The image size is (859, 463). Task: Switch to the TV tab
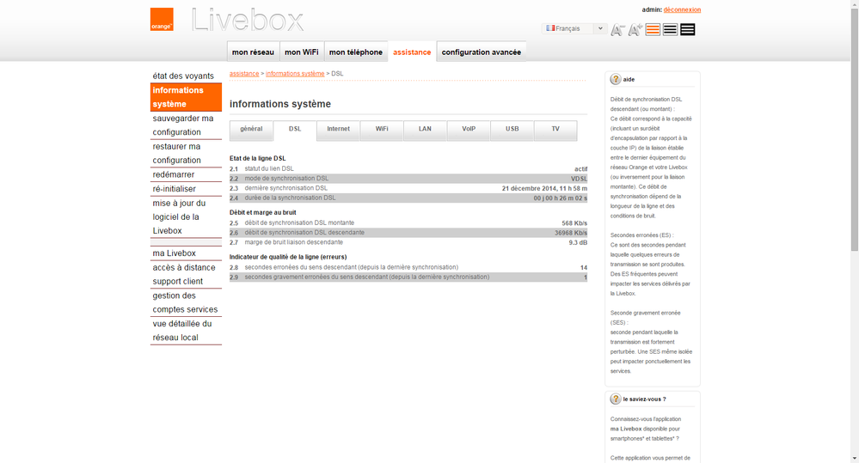(555, 131)
